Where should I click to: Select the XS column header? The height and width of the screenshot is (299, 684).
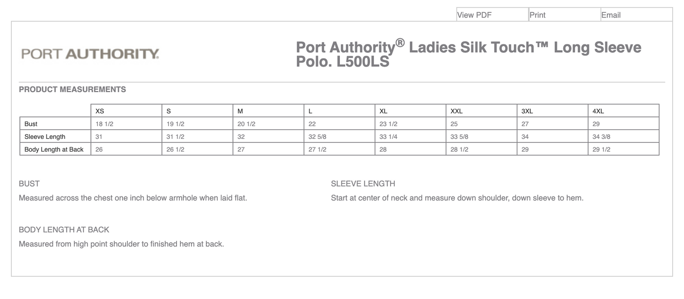(100, 111)
